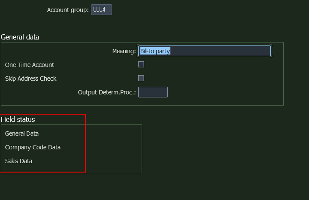
Task: Click the Field status section heading
Action: click(x=18, y=119)
